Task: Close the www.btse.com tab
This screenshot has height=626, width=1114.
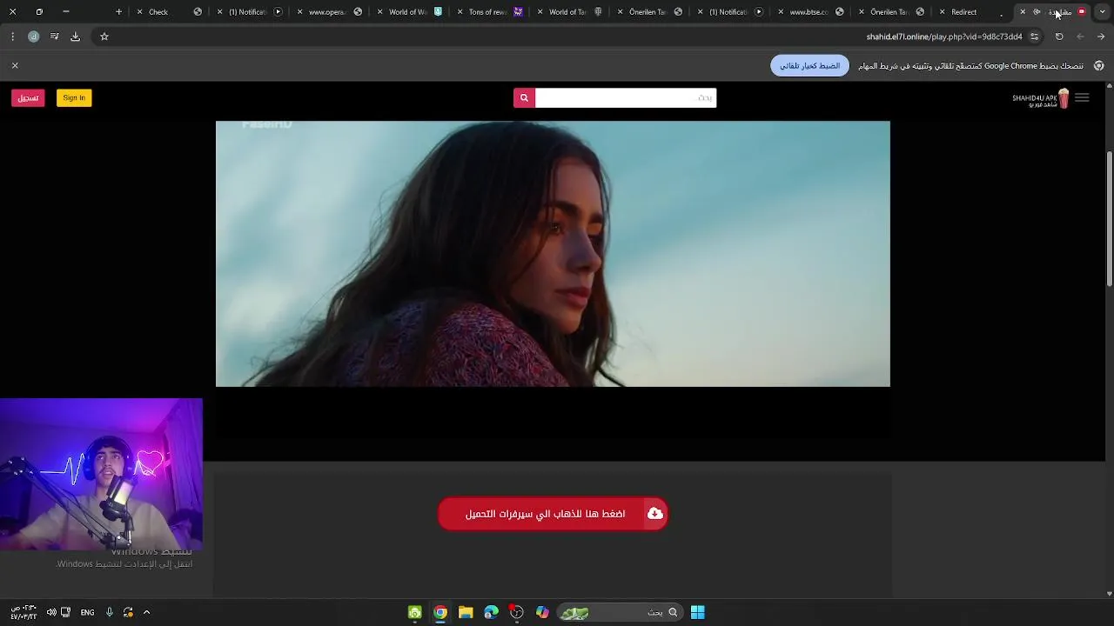Action: click(781, 12)
